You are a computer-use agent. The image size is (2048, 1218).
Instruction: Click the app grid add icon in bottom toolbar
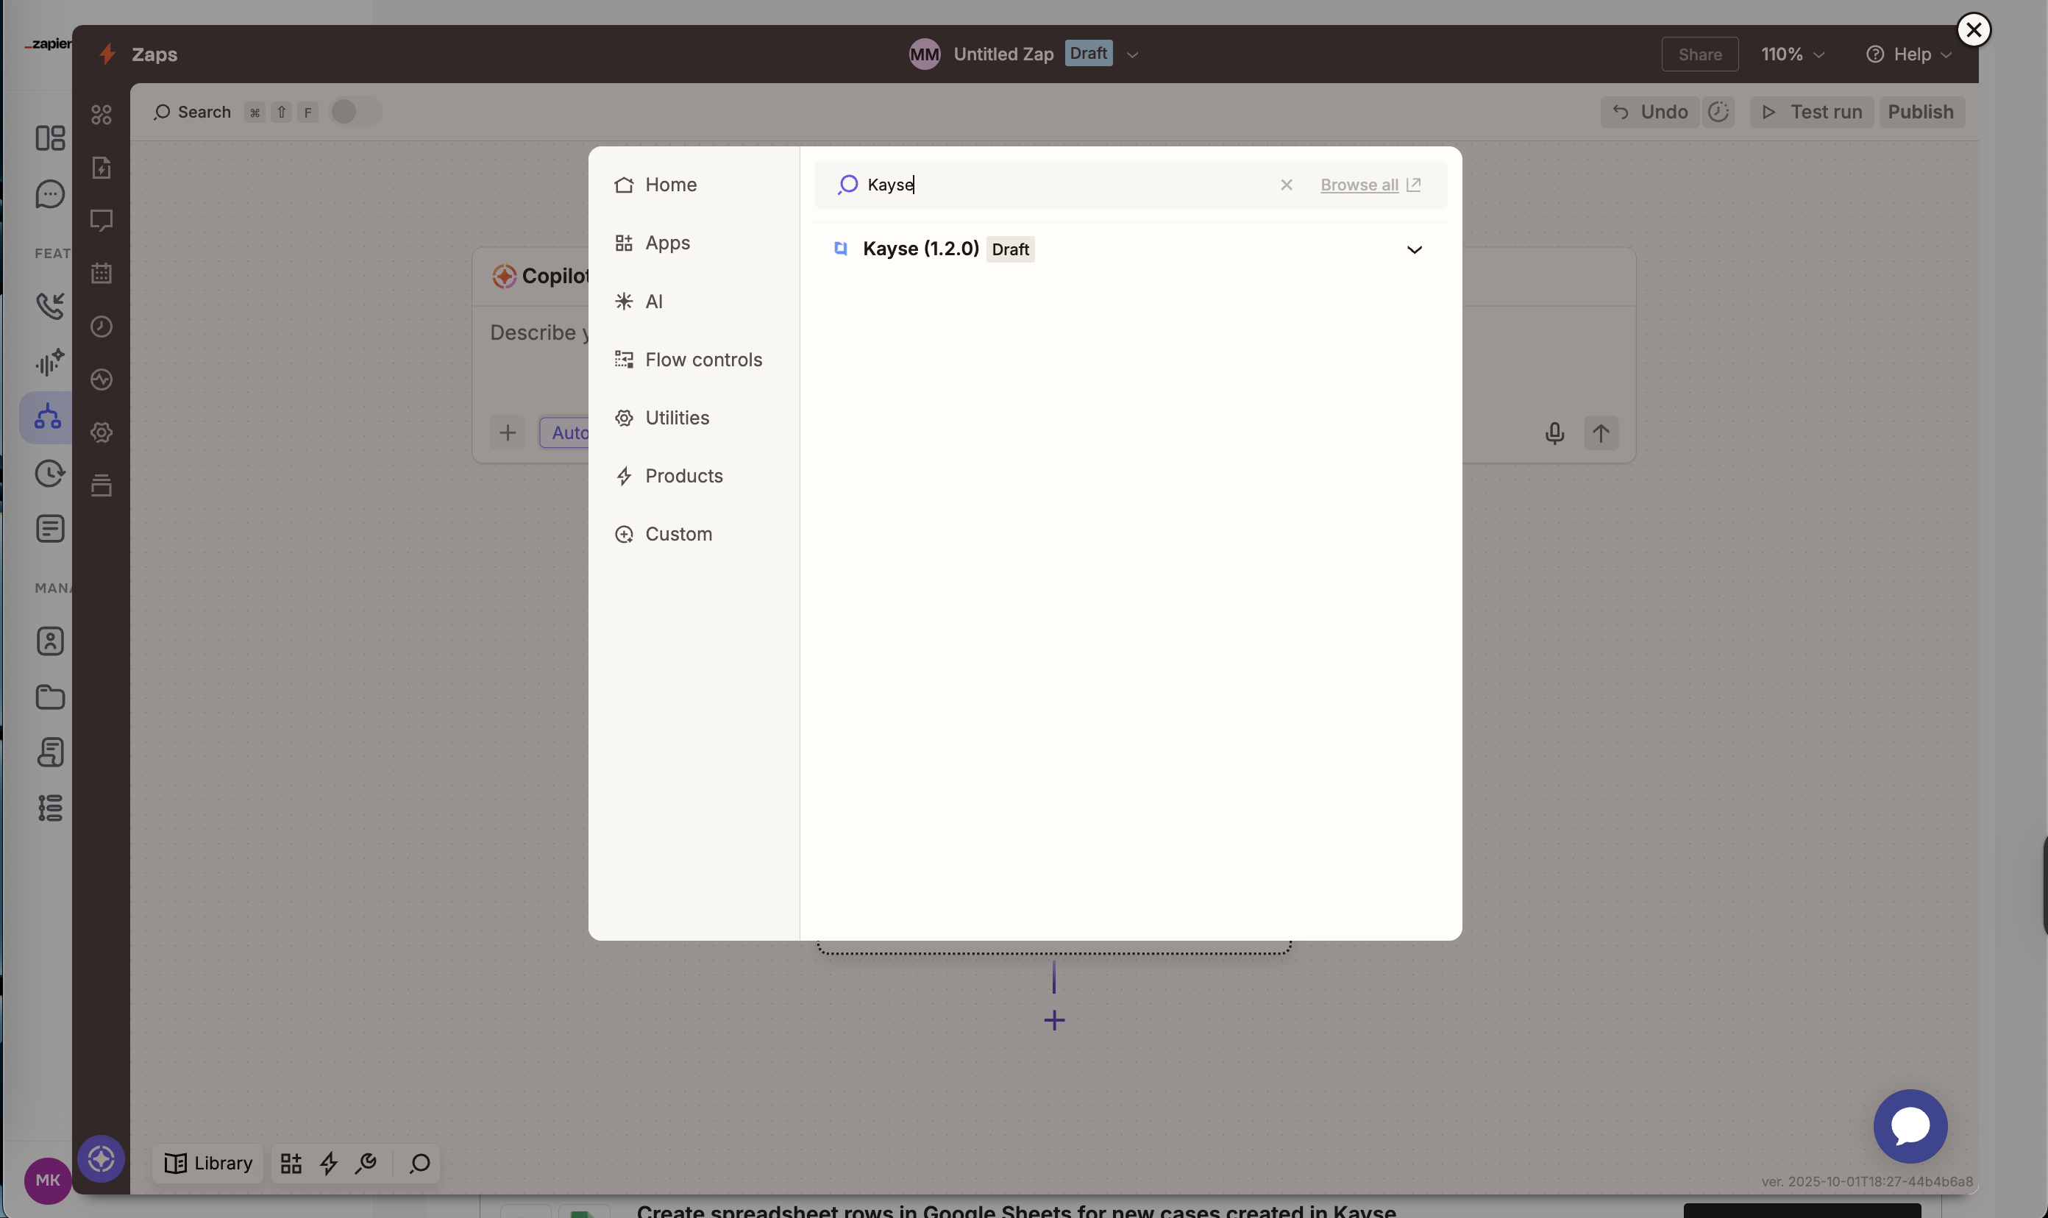[x=290, y=1163]
